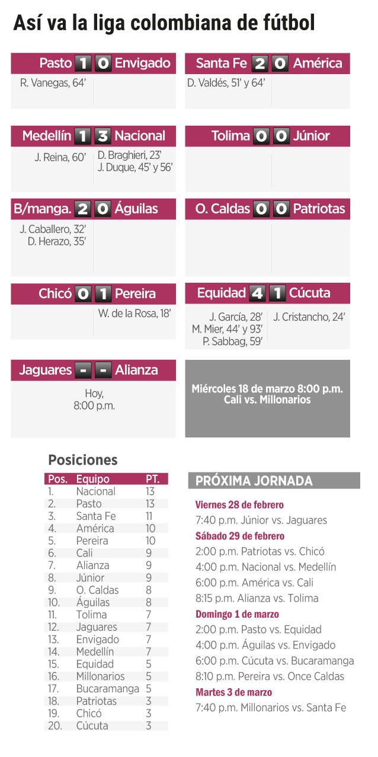
Task: Click the Domingo 1 de marzo heading
Action: click(x=237, y=614)
